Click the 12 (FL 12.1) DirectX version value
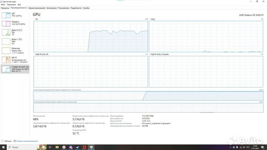 [x=146, y=121]
